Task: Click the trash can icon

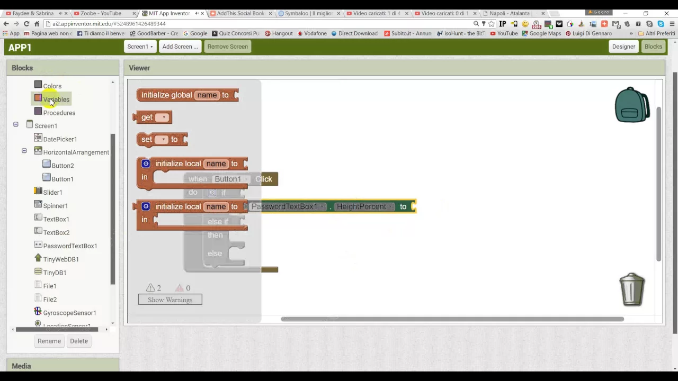Action: click(x=632, y=289)
